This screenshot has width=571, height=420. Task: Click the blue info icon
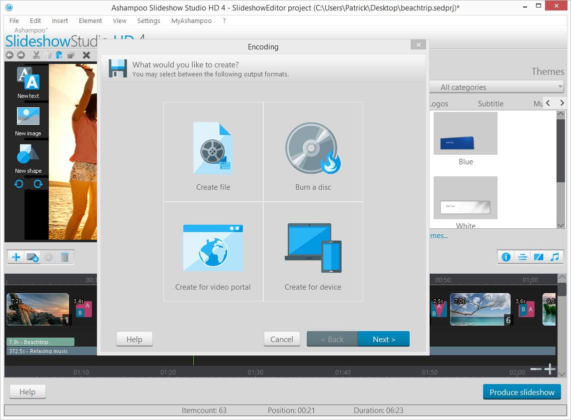click(x=506, y=257)
